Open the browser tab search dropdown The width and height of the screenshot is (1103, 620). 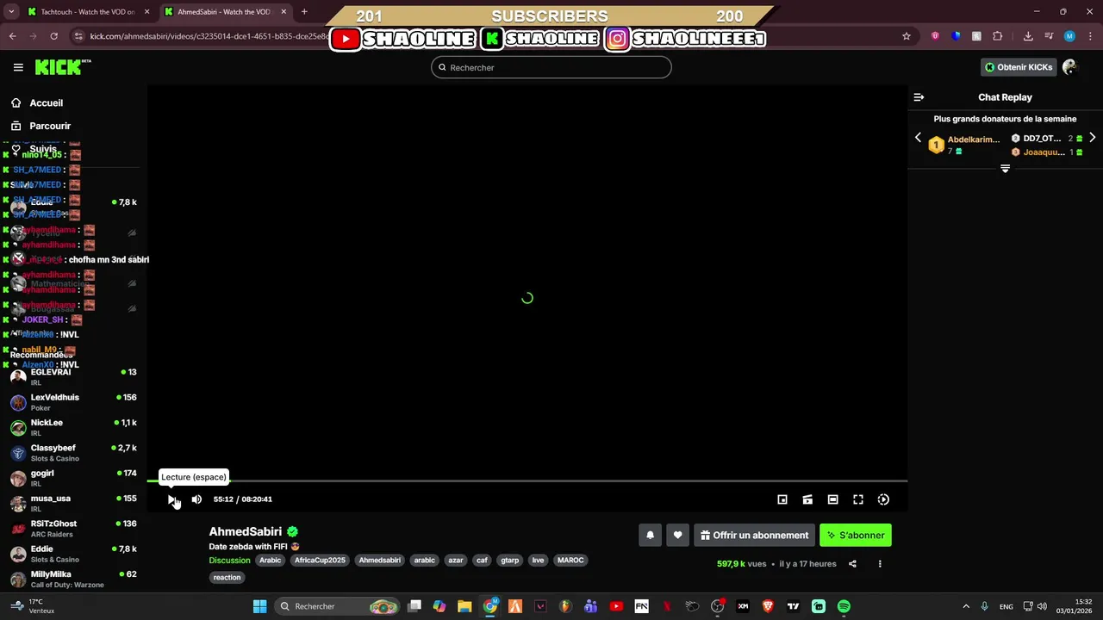11,12
